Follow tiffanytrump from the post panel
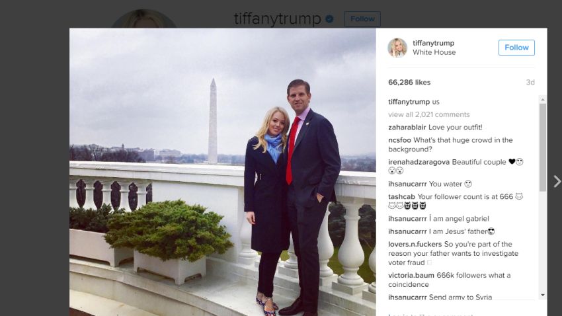This screenshot has height=316, width=562. (x=516, y=48)
